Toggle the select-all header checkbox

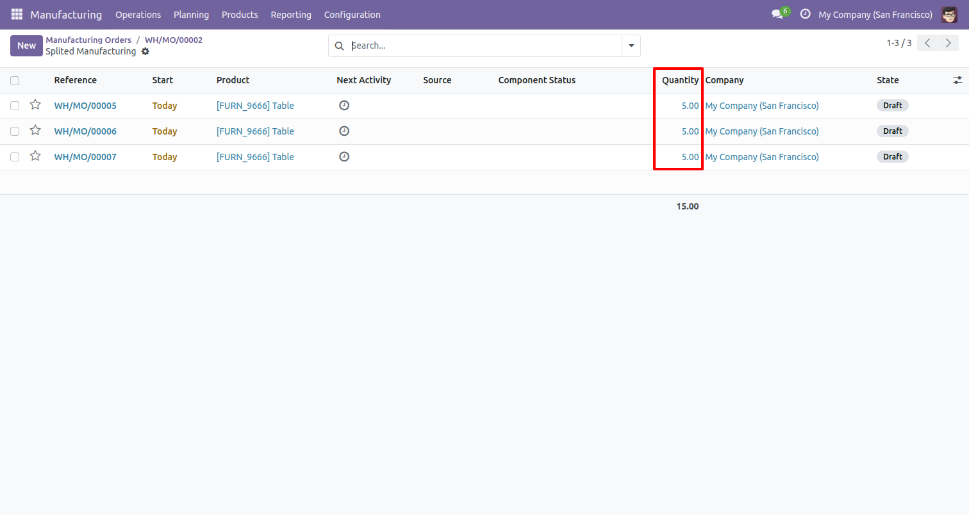click(x=15, y=81)
